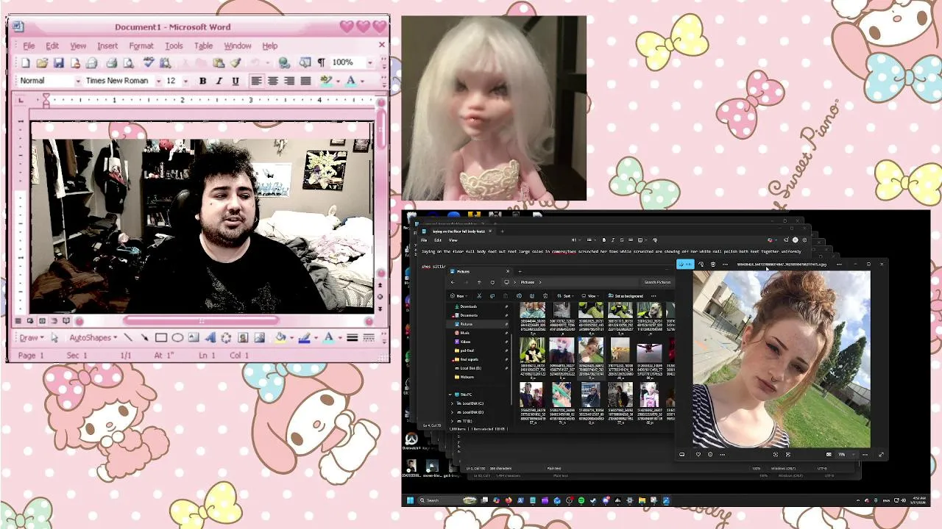Click the View button in File Explorer
This screenshot has width=942, height=529.
click(591, 296)
